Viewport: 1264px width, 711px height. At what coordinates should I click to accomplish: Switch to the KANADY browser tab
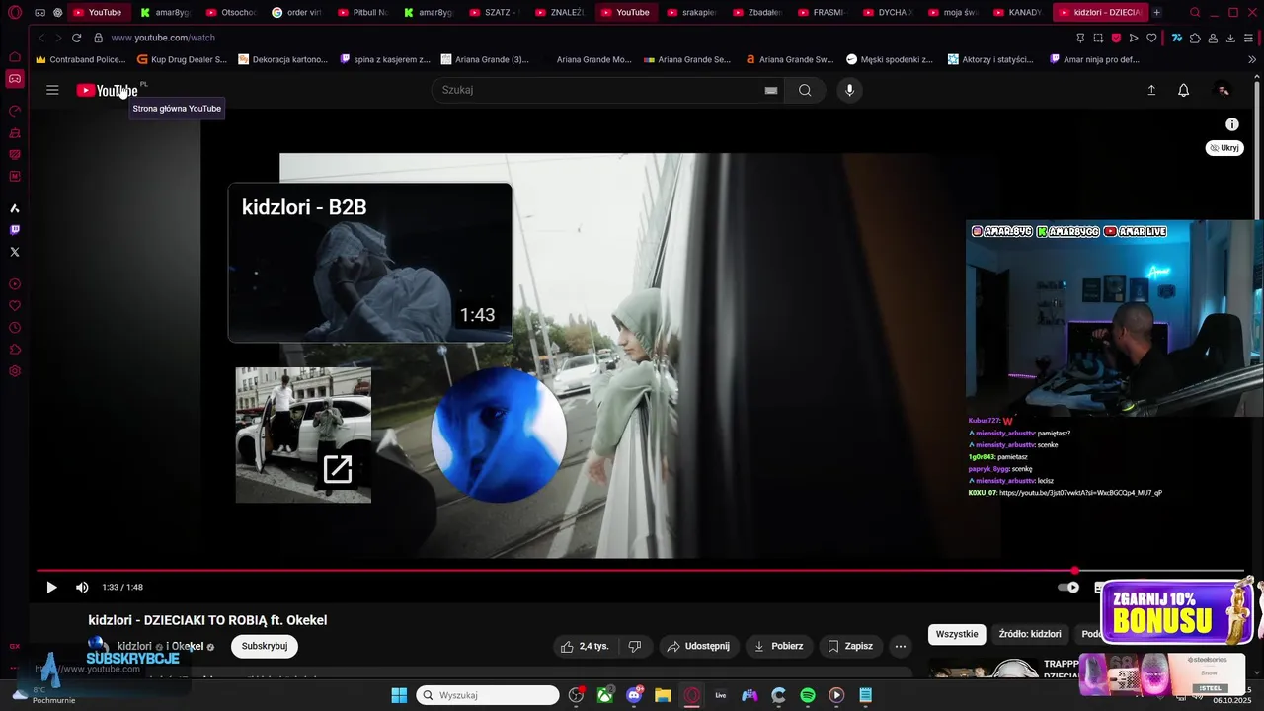tap(1017, 12)
